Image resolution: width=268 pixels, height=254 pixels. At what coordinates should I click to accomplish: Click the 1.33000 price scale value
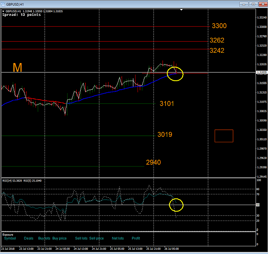[x=262, y=27]
